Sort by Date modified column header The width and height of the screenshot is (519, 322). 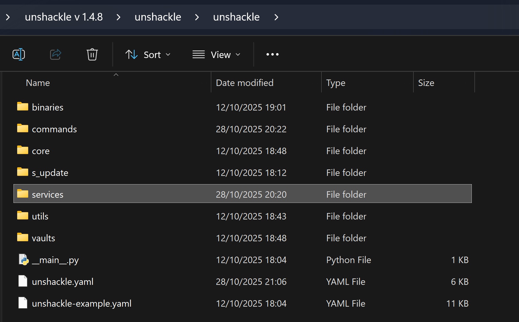[x=244, y=83]
